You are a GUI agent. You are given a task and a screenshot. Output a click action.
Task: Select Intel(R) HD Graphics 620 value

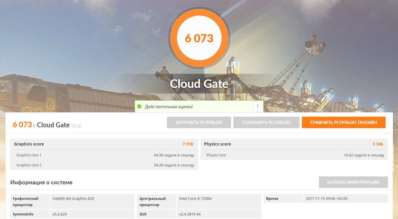click(73, 199)
